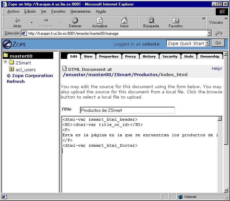230x201 pixels.
Task: Click the page icon in address bar
Action: pos(24,33)
